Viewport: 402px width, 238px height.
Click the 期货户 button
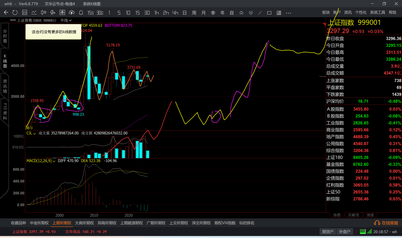click(328, 232)
